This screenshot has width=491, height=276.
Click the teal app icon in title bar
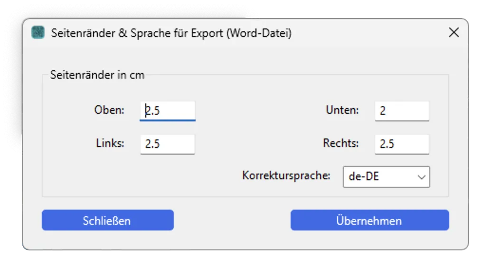pyautogui.click(x=38, y=33)
